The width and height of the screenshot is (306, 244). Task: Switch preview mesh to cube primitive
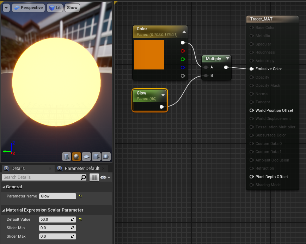(96, 156)
